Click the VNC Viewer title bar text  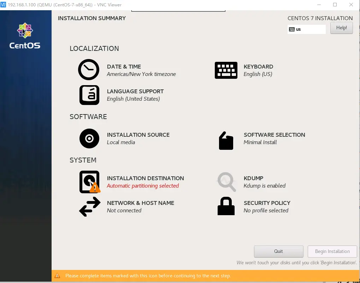[65, 5]
